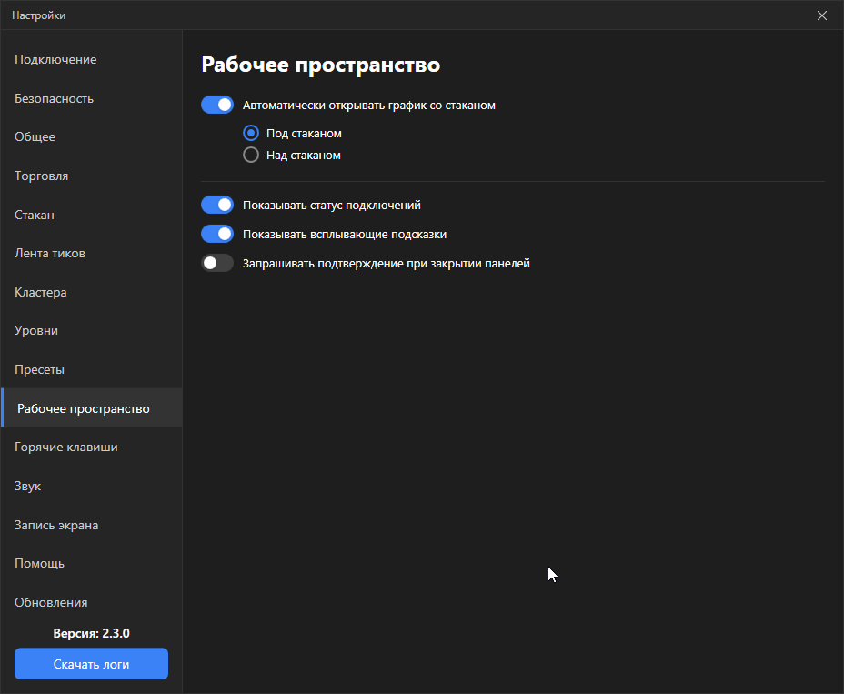Open the Пресеты settings section
844x694 pixels.
[x=92, y=370]
